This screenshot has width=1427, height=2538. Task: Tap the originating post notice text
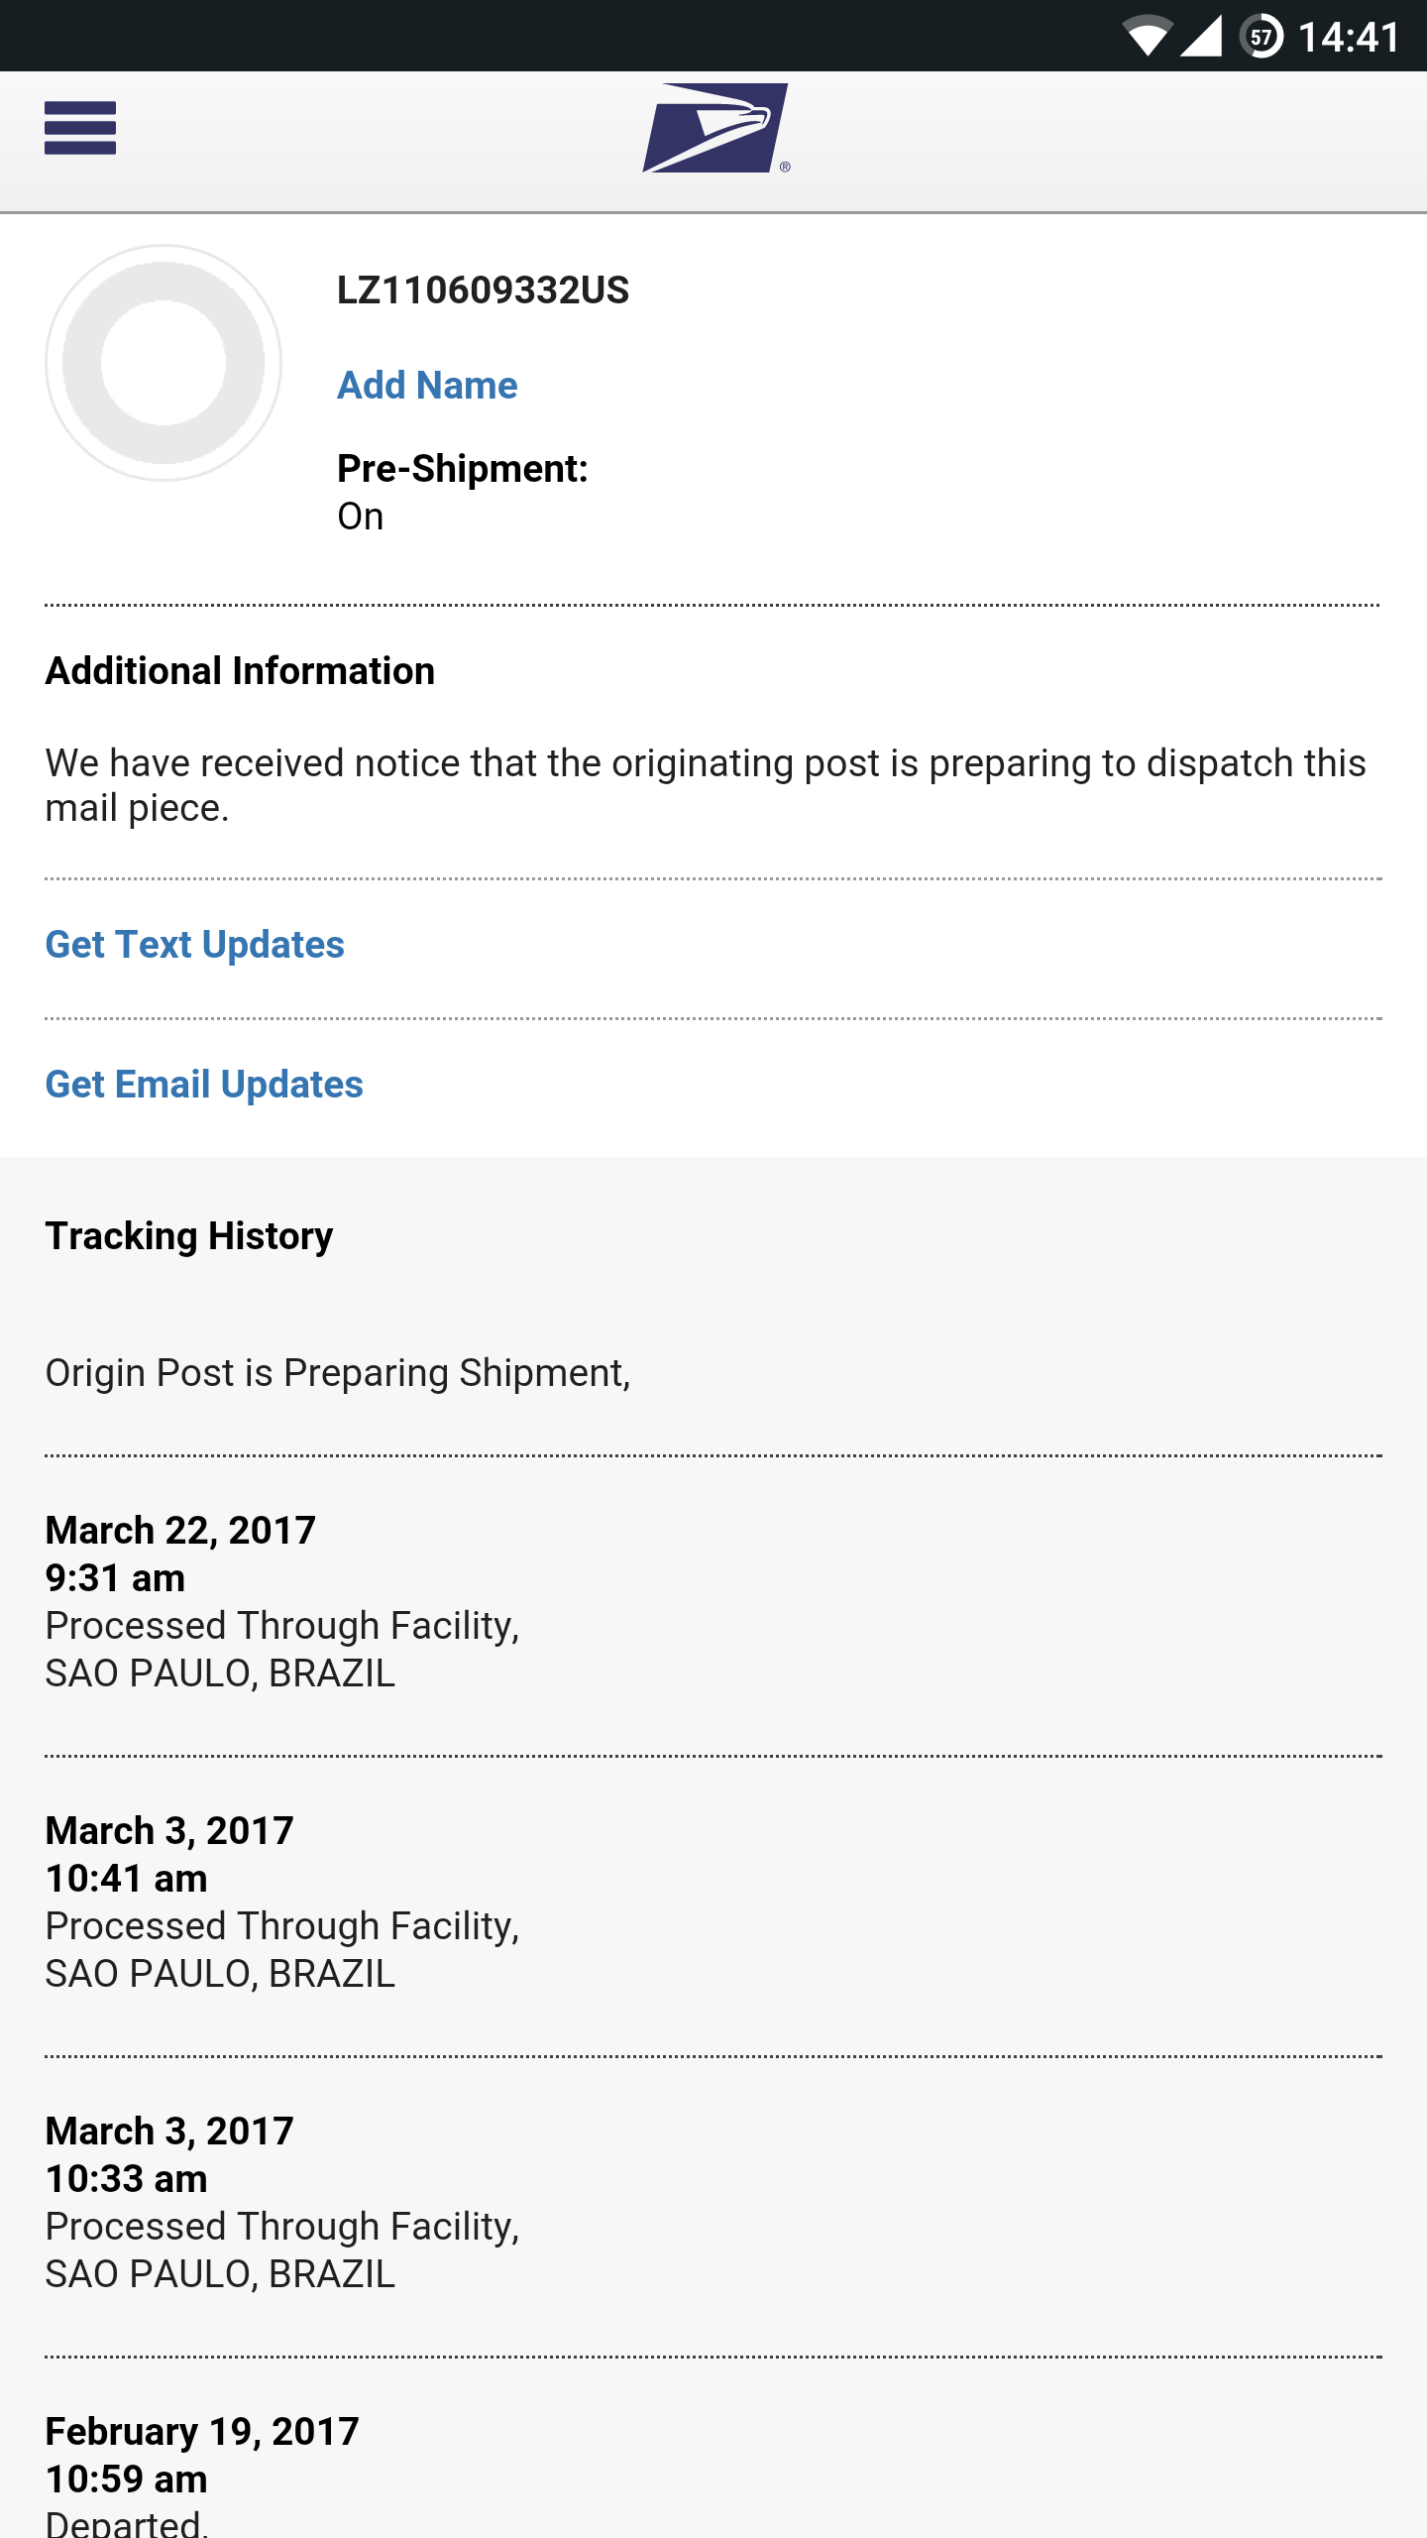(x=706, y=785)
